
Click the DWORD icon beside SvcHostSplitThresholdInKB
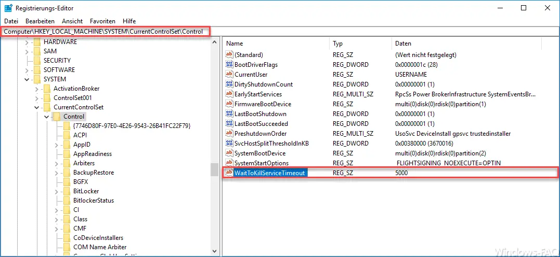229,144
